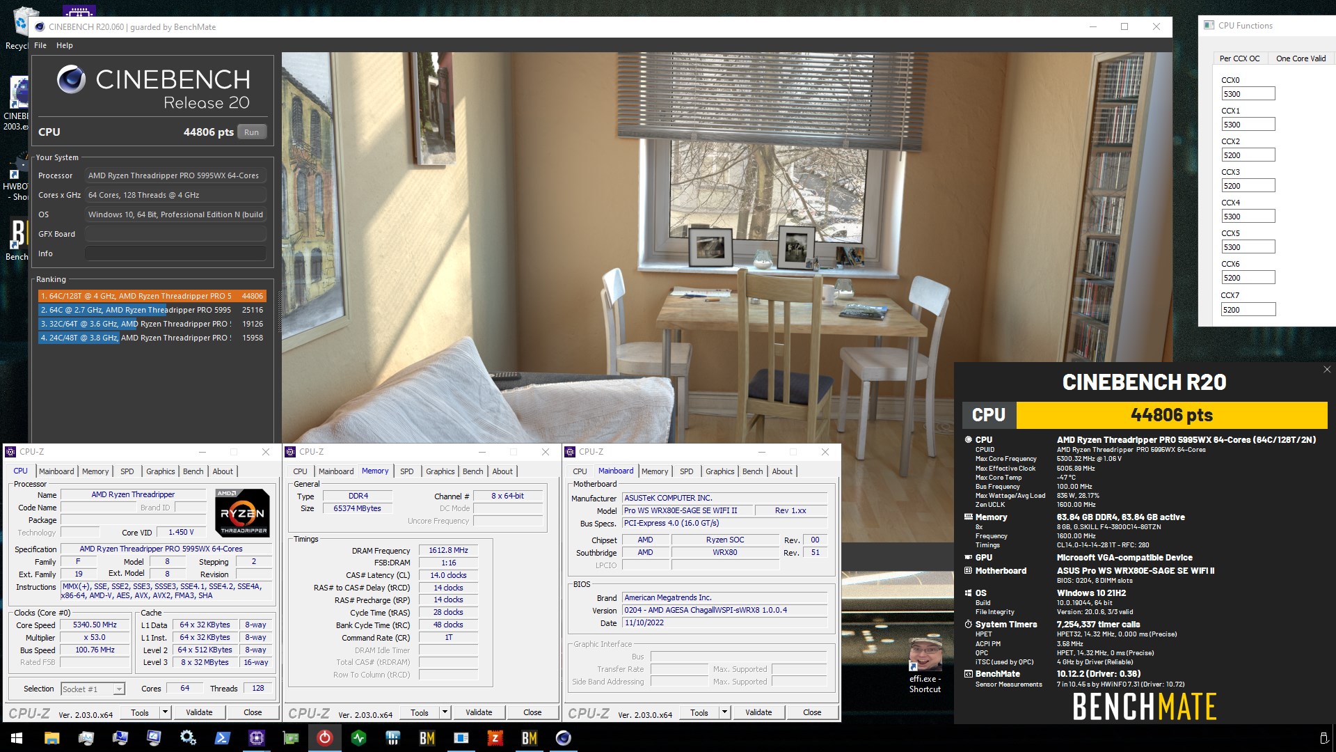Click the DRAM Frequency value 1612.8 MHz
Image resolution: width=1336 pixels, height=752 pixels.
[448, 550]
